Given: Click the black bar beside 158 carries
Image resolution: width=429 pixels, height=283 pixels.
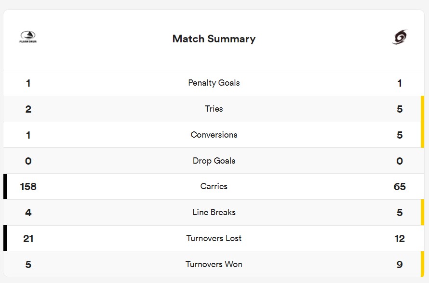Looking at the screenshot, I should pyautogui.click(x=5, y=186).
